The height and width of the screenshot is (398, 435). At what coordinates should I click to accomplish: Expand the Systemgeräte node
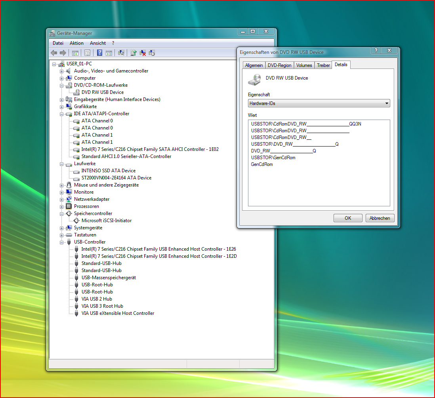pos(61,228)
